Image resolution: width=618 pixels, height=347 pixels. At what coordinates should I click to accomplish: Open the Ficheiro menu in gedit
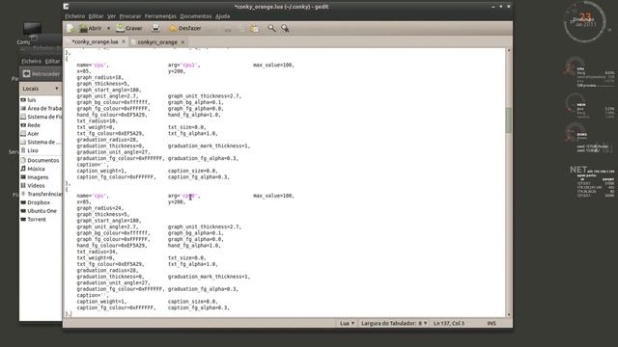(x=75, y=16)
